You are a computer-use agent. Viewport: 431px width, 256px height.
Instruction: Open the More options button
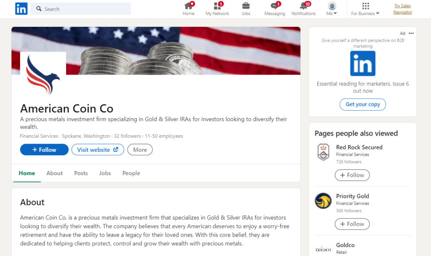click(140, 149)
